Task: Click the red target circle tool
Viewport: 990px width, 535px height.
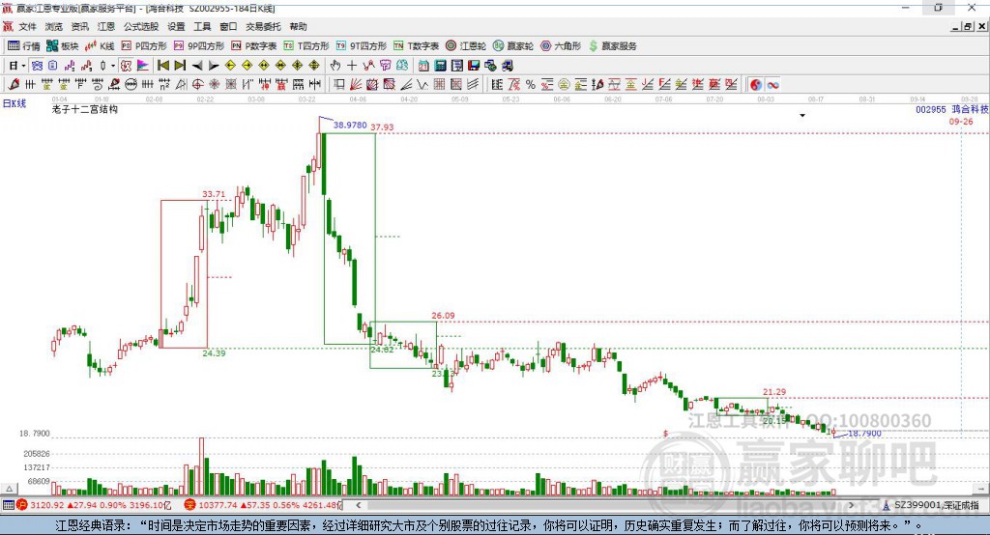Action: click(x=197, y=85)
